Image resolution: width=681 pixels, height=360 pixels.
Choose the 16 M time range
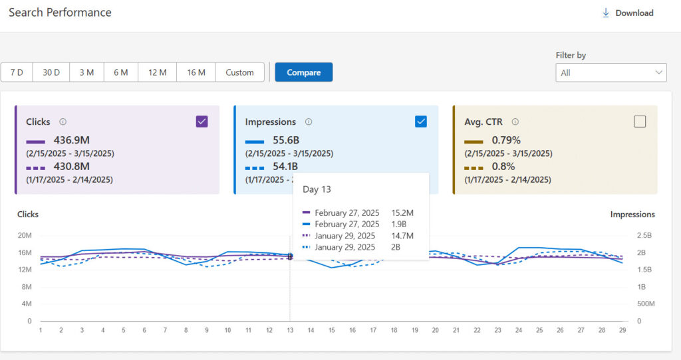(196, 72)
